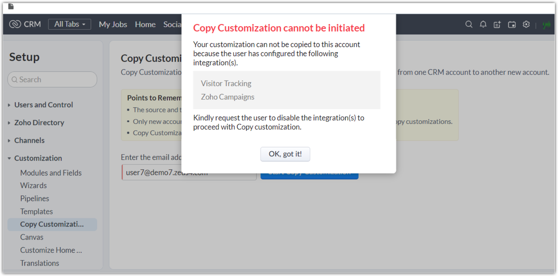Open the notifications bell

(x=483, y=24)
